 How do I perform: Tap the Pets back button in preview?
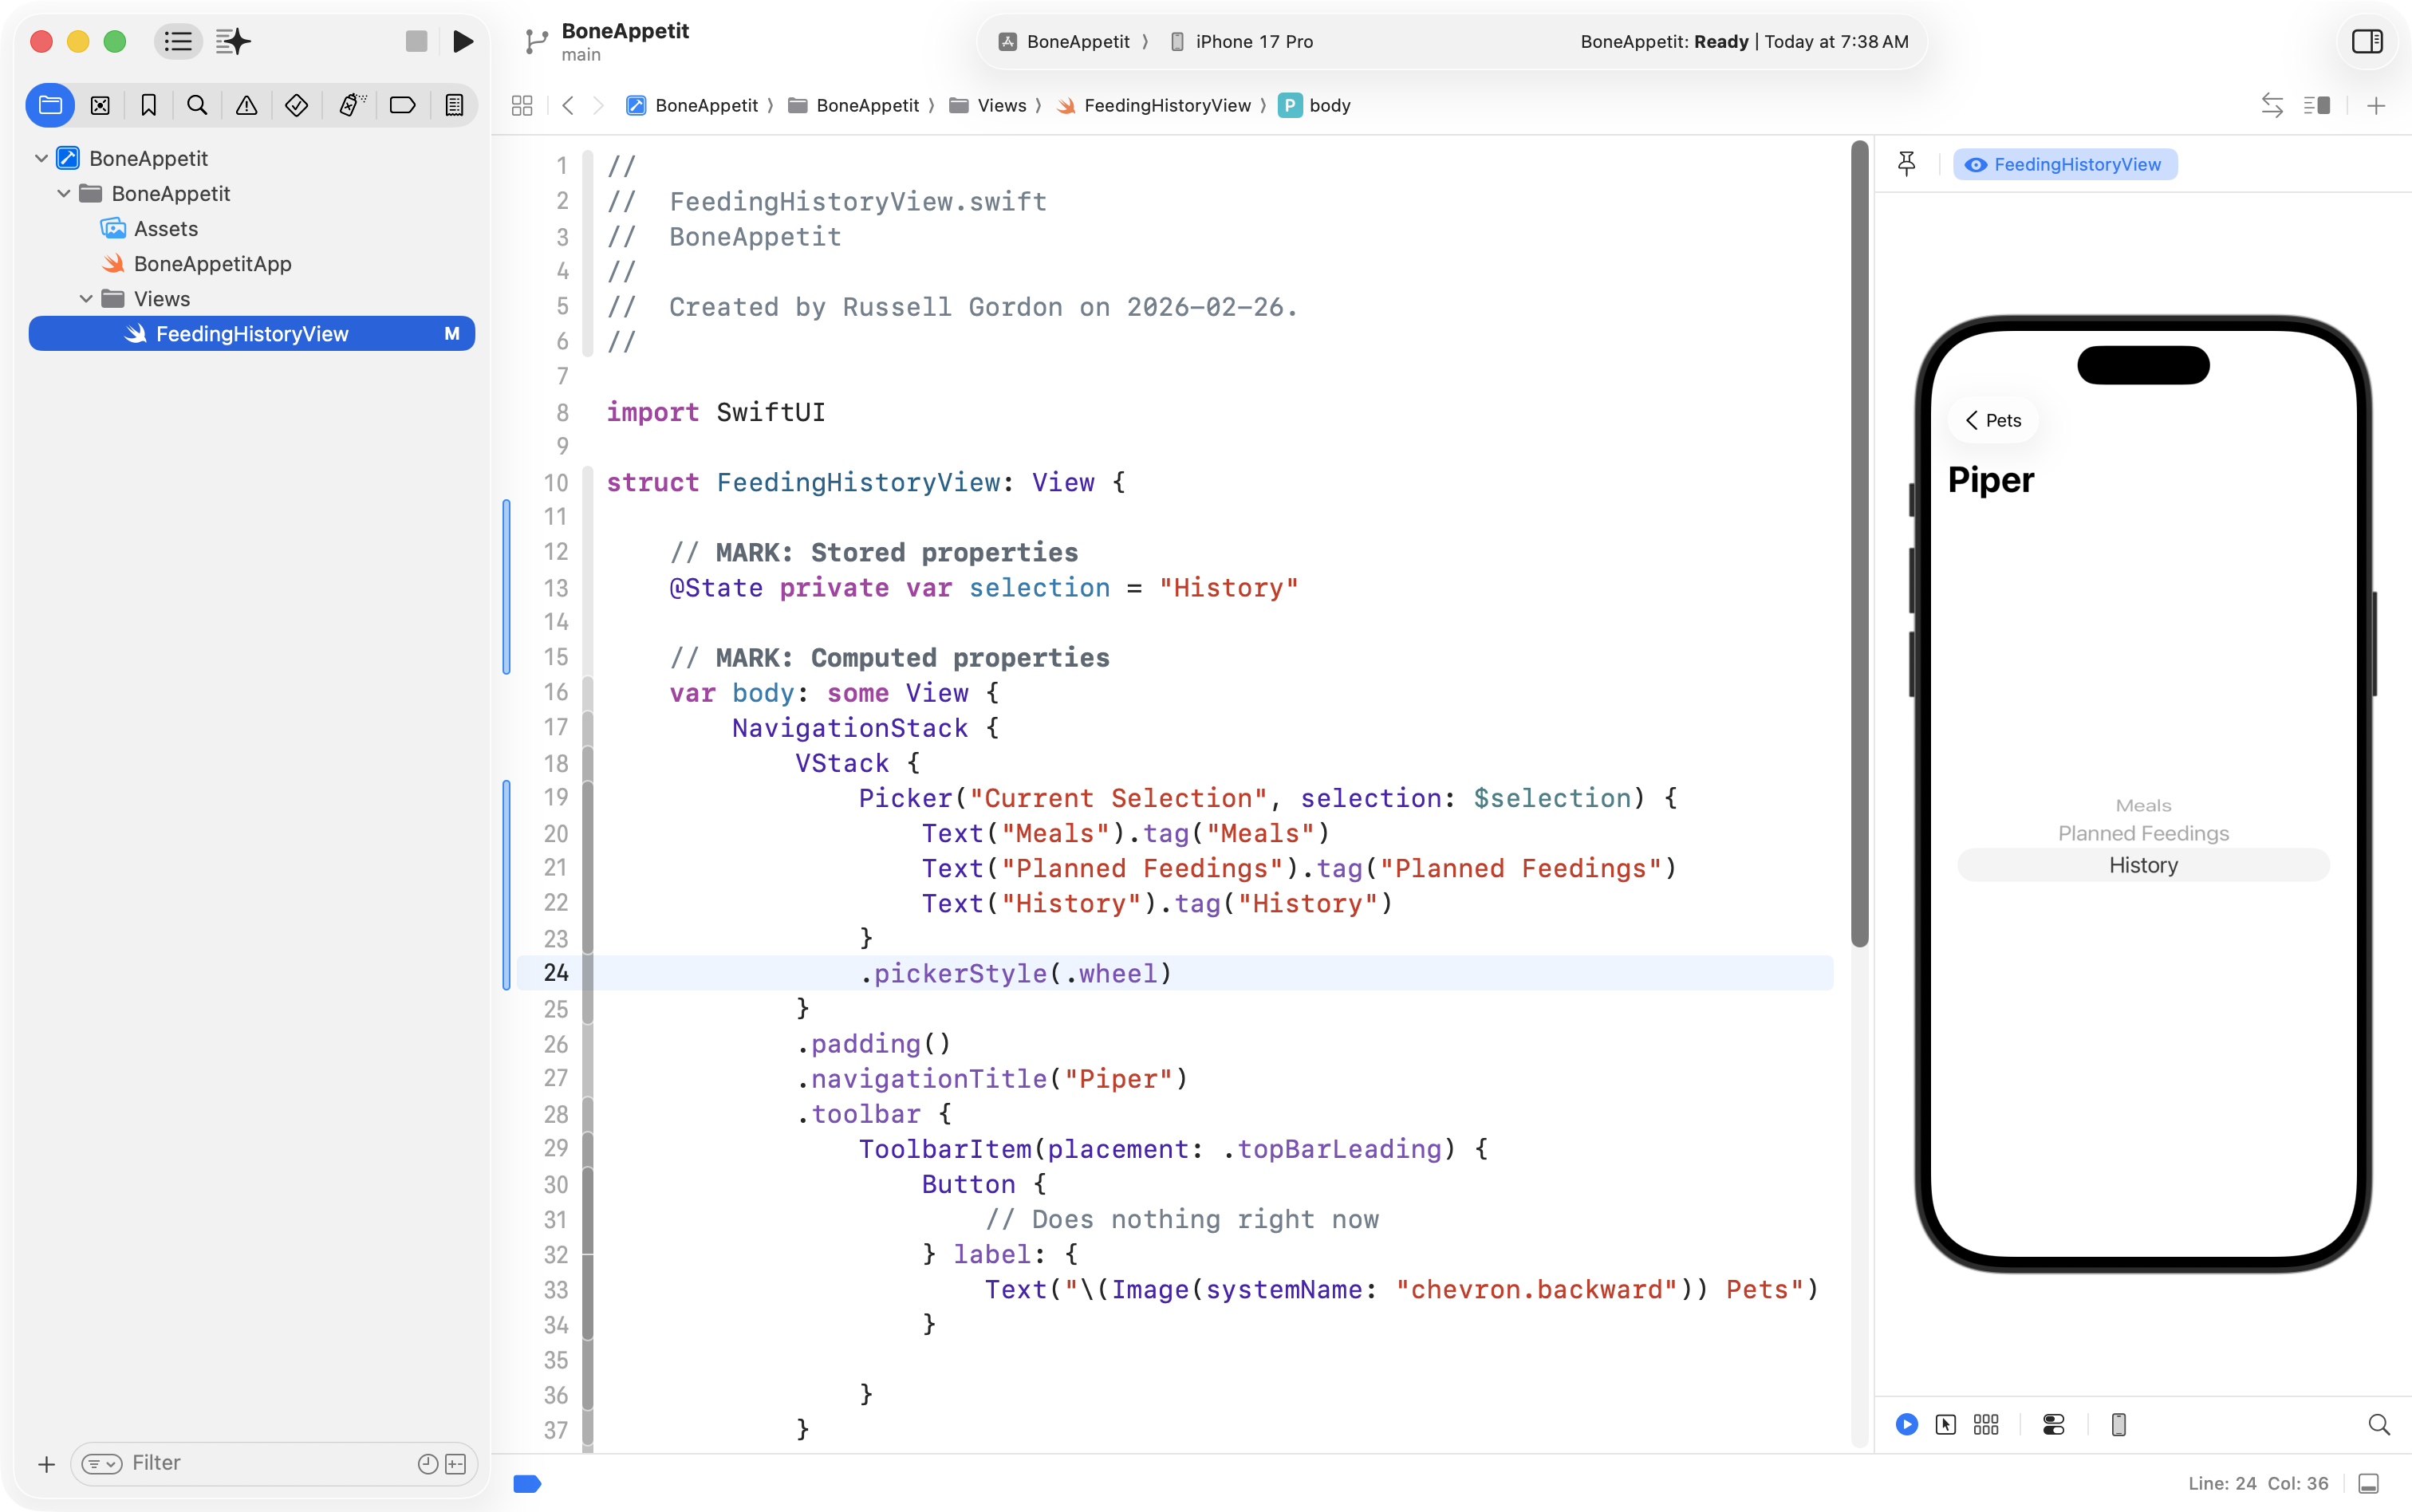(x=1993, y=420)
